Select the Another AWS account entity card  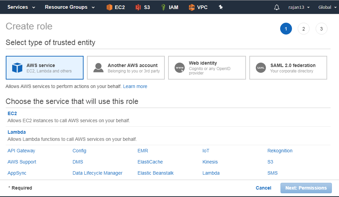[126, 68]
